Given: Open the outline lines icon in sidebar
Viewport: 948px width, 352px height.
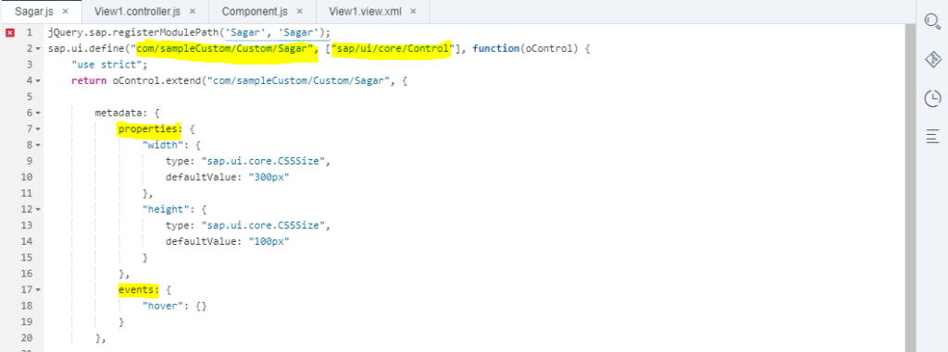Looking at the screenshot, I should point(933,136).
